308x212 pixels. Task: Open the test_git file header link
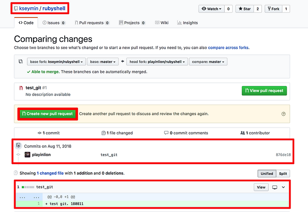pyautogui.click(x=44, y=187)
